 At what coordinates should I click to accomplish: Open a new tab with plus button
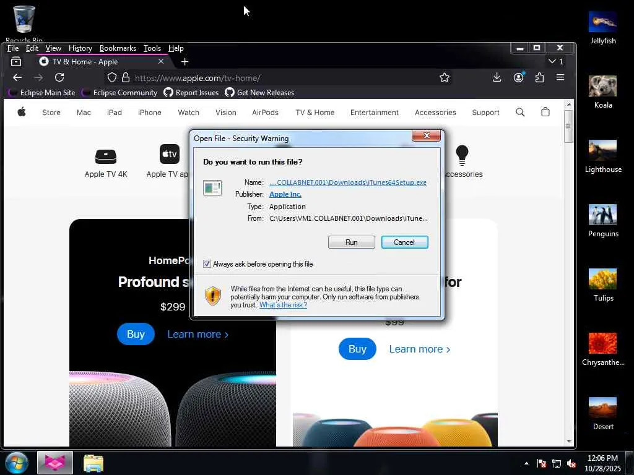click(185, 61)
